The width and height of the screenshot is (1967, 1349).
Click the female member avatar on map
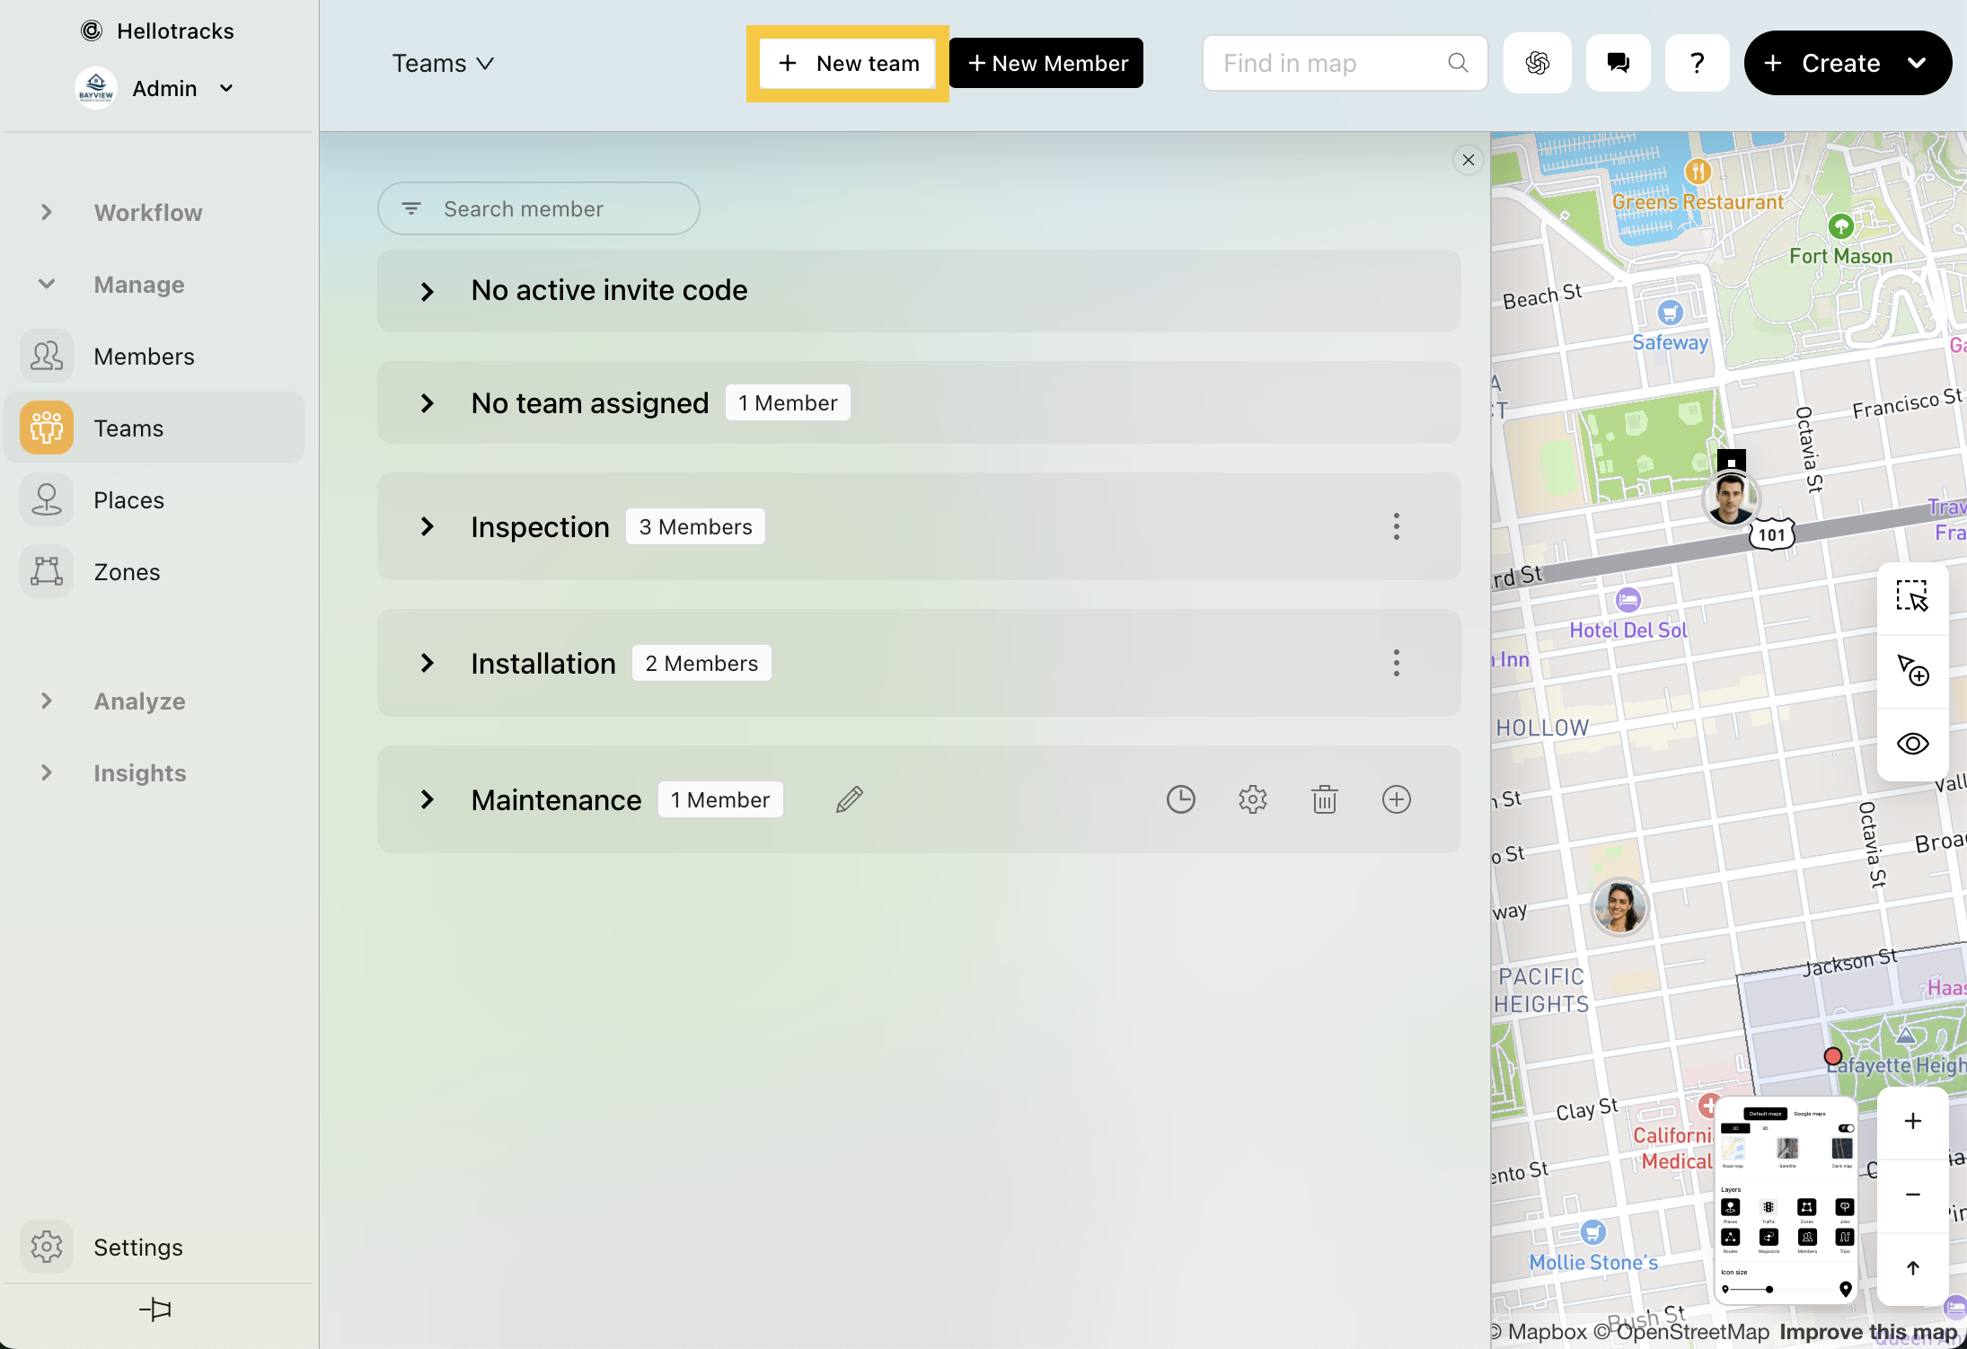coord(1619,906)
